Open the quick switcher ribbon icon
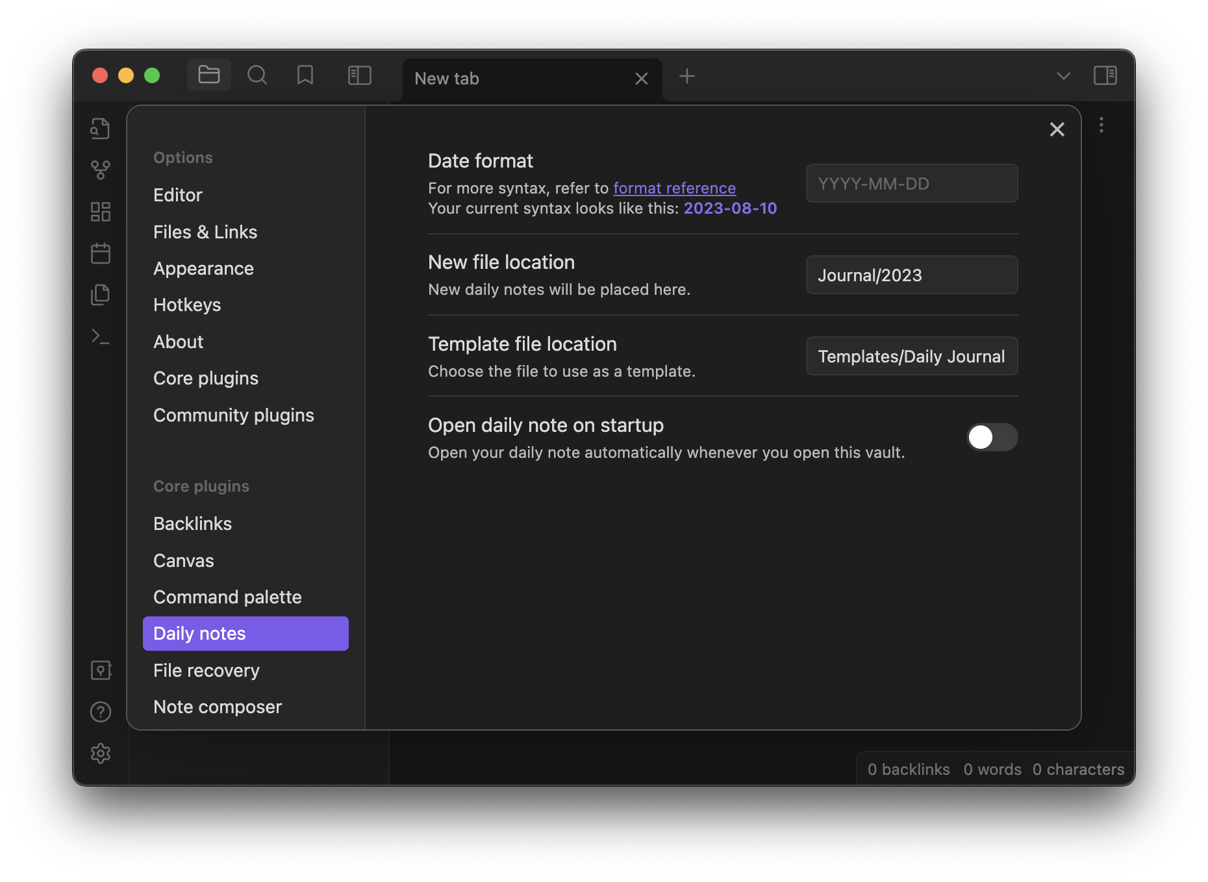The height and width of the screenshot is (882, 1208). pyautogui.click(x=100, y=129)
